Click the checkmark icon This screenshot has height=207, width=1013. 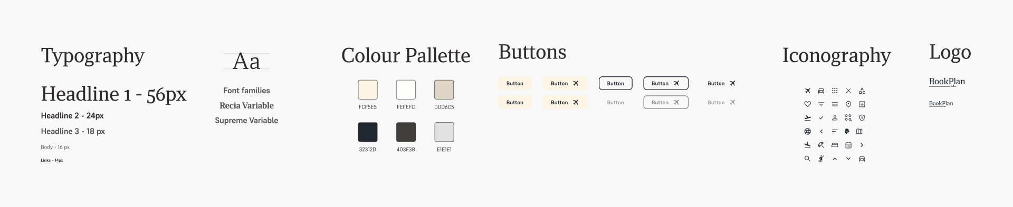tap(821, 118)
